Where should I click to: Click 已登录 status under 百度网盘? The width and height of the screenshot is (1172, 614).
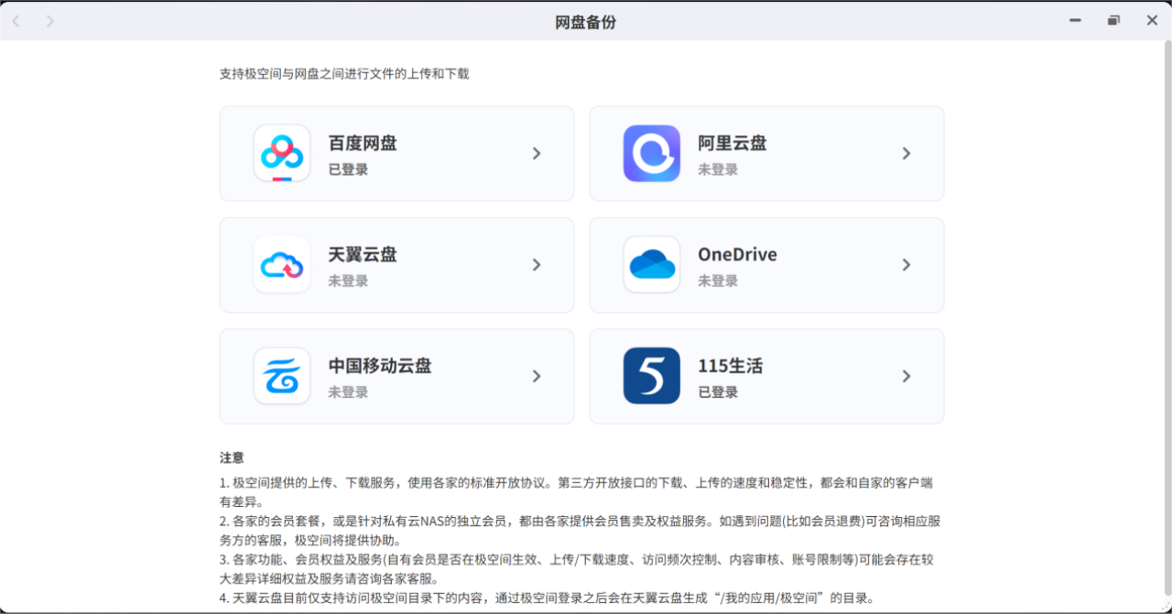tap(348, 169)
